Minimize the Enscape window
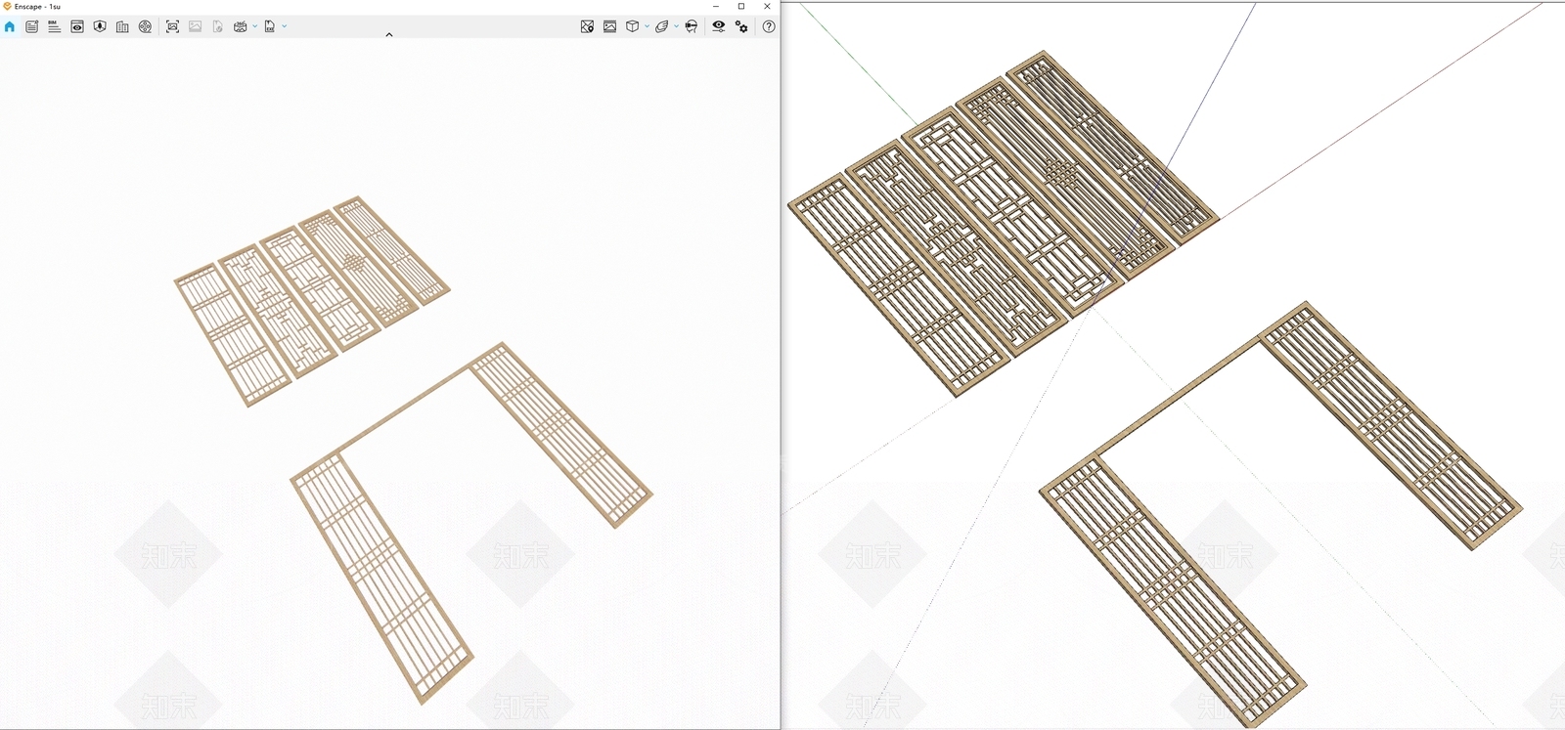The image size is (1565, 730). [715, 6]
